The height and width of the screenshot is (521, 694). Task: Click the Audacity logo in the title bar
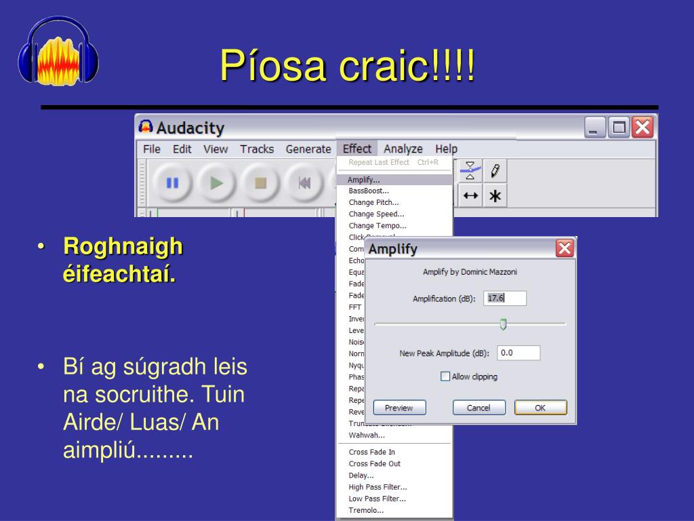pyautogui.click(x=145, y=127)
